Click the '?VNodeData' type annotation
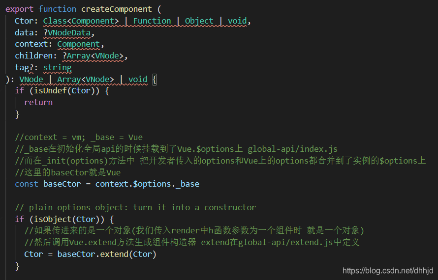 pos(67,32)
